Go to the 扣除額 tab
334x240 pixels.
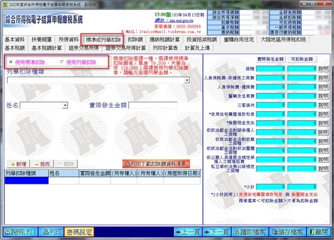[x=135, y=39]
